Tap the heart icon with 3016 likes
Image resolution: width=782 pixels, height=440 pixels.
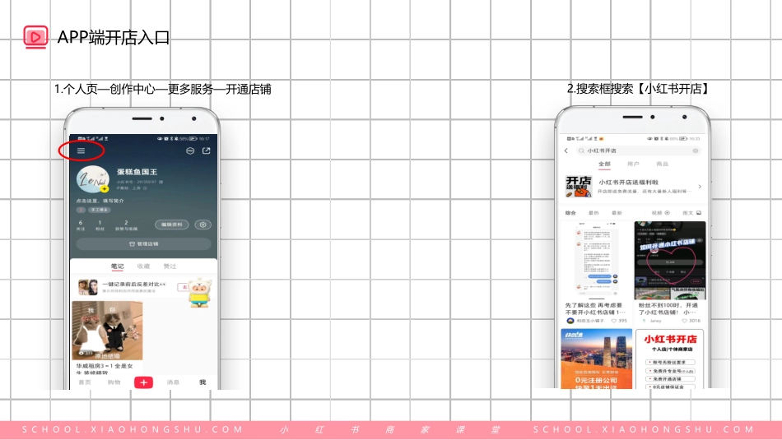[x=684, y=321]
